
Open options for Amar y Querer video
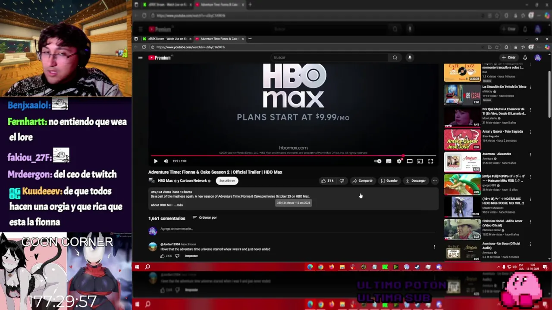click(x=530, y=132)
